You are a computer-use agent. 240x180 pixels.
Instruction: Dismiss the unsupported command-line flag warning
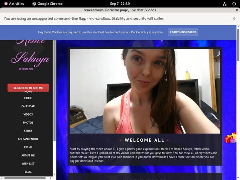234,18
